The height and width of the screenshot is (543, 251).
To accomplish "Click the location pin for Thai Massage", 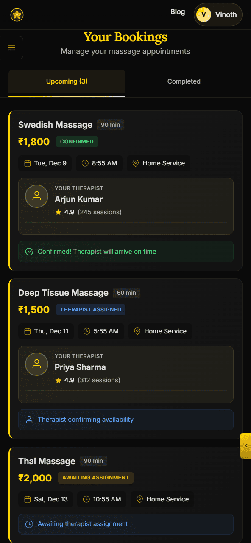I will pyautogui.click(x=139, y=499).
